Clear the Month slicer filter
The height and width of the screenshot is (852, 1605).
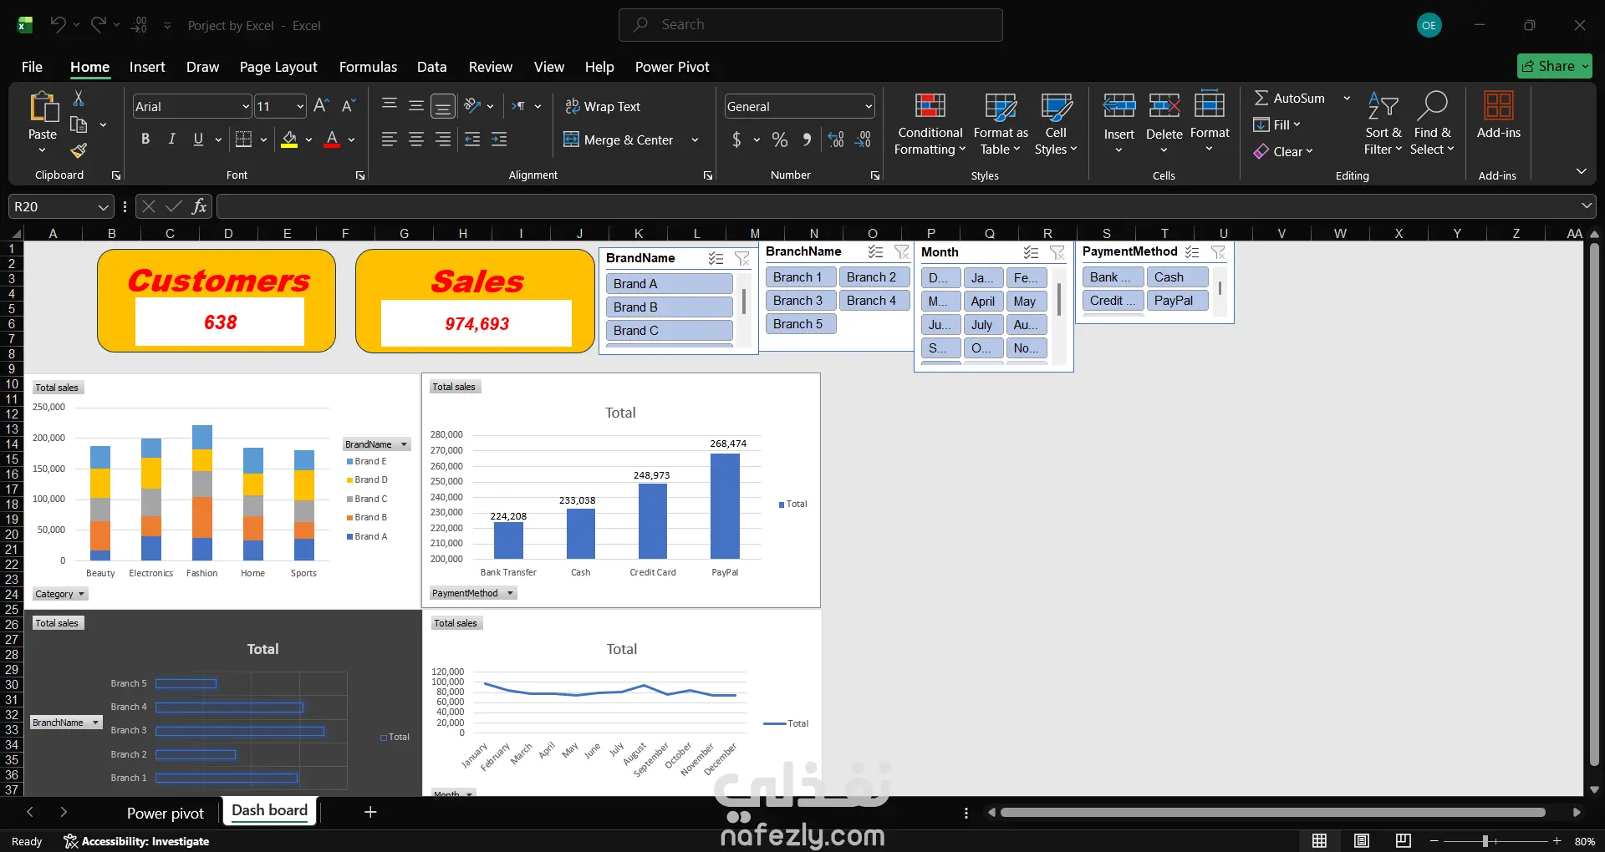(1057, 252)
